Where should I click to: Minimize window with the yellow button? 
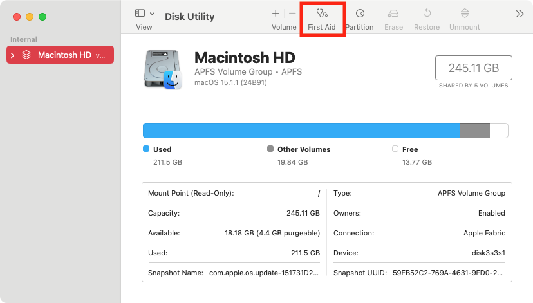(30, 17)
